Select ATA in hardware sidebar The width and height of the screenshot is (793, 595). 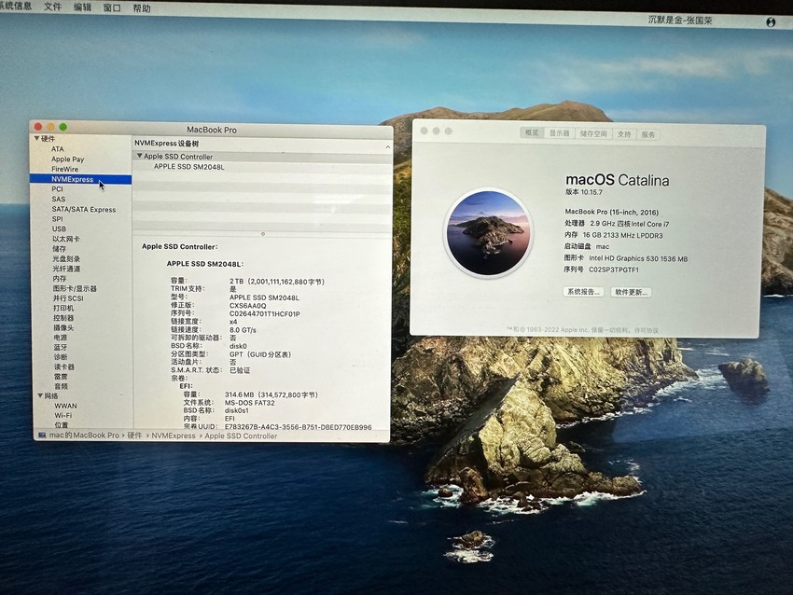[57, 149]
